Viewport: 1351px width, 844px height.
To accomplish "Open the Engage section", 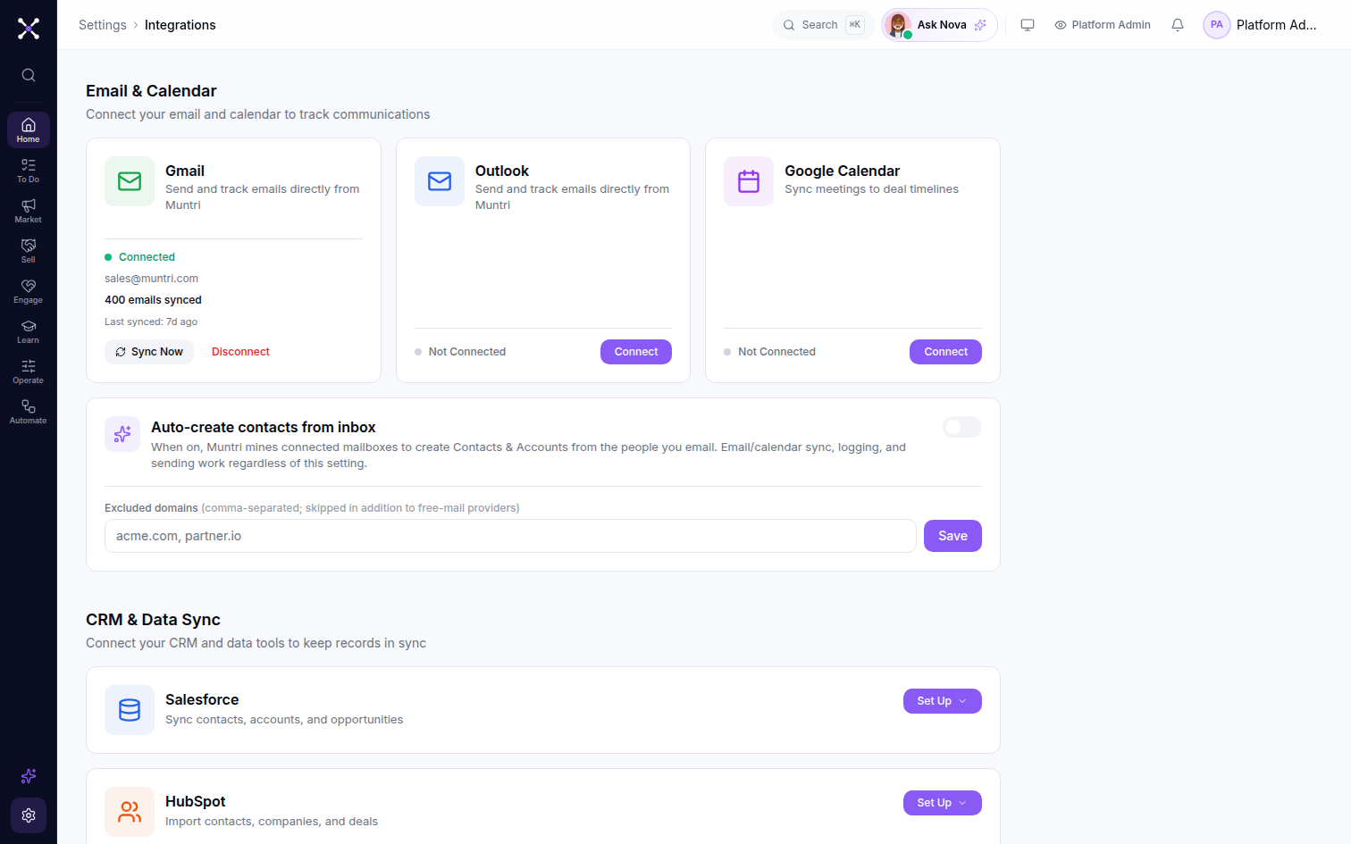I will (29, 291).
